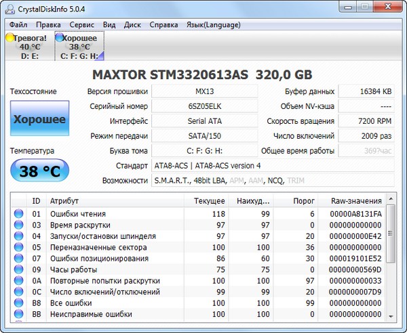The height and width of the screenshot is (333, 407).
Task: Click status orb for Все ошибки row
Action: 18,303
